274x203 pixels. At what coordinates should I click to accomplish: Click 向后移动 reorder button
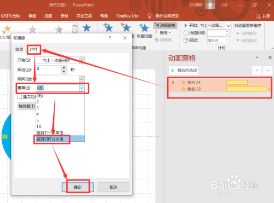point(246,40)
